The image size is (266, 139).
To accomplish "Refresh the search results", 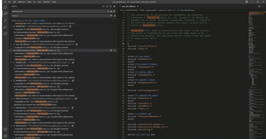I will pyautogui.click(x=103, y=6).
